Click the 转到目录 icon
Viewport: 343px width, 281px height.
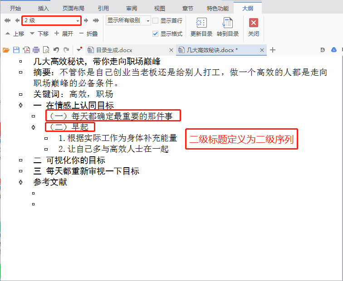(x=227, y=23)
